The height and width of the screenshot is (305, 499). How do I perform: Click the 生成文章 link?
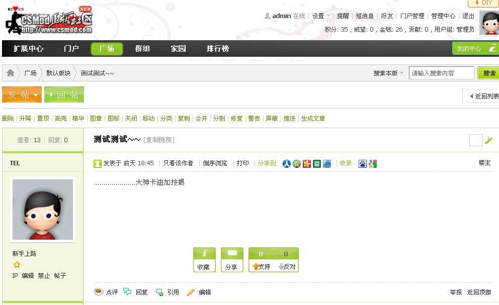313,118
